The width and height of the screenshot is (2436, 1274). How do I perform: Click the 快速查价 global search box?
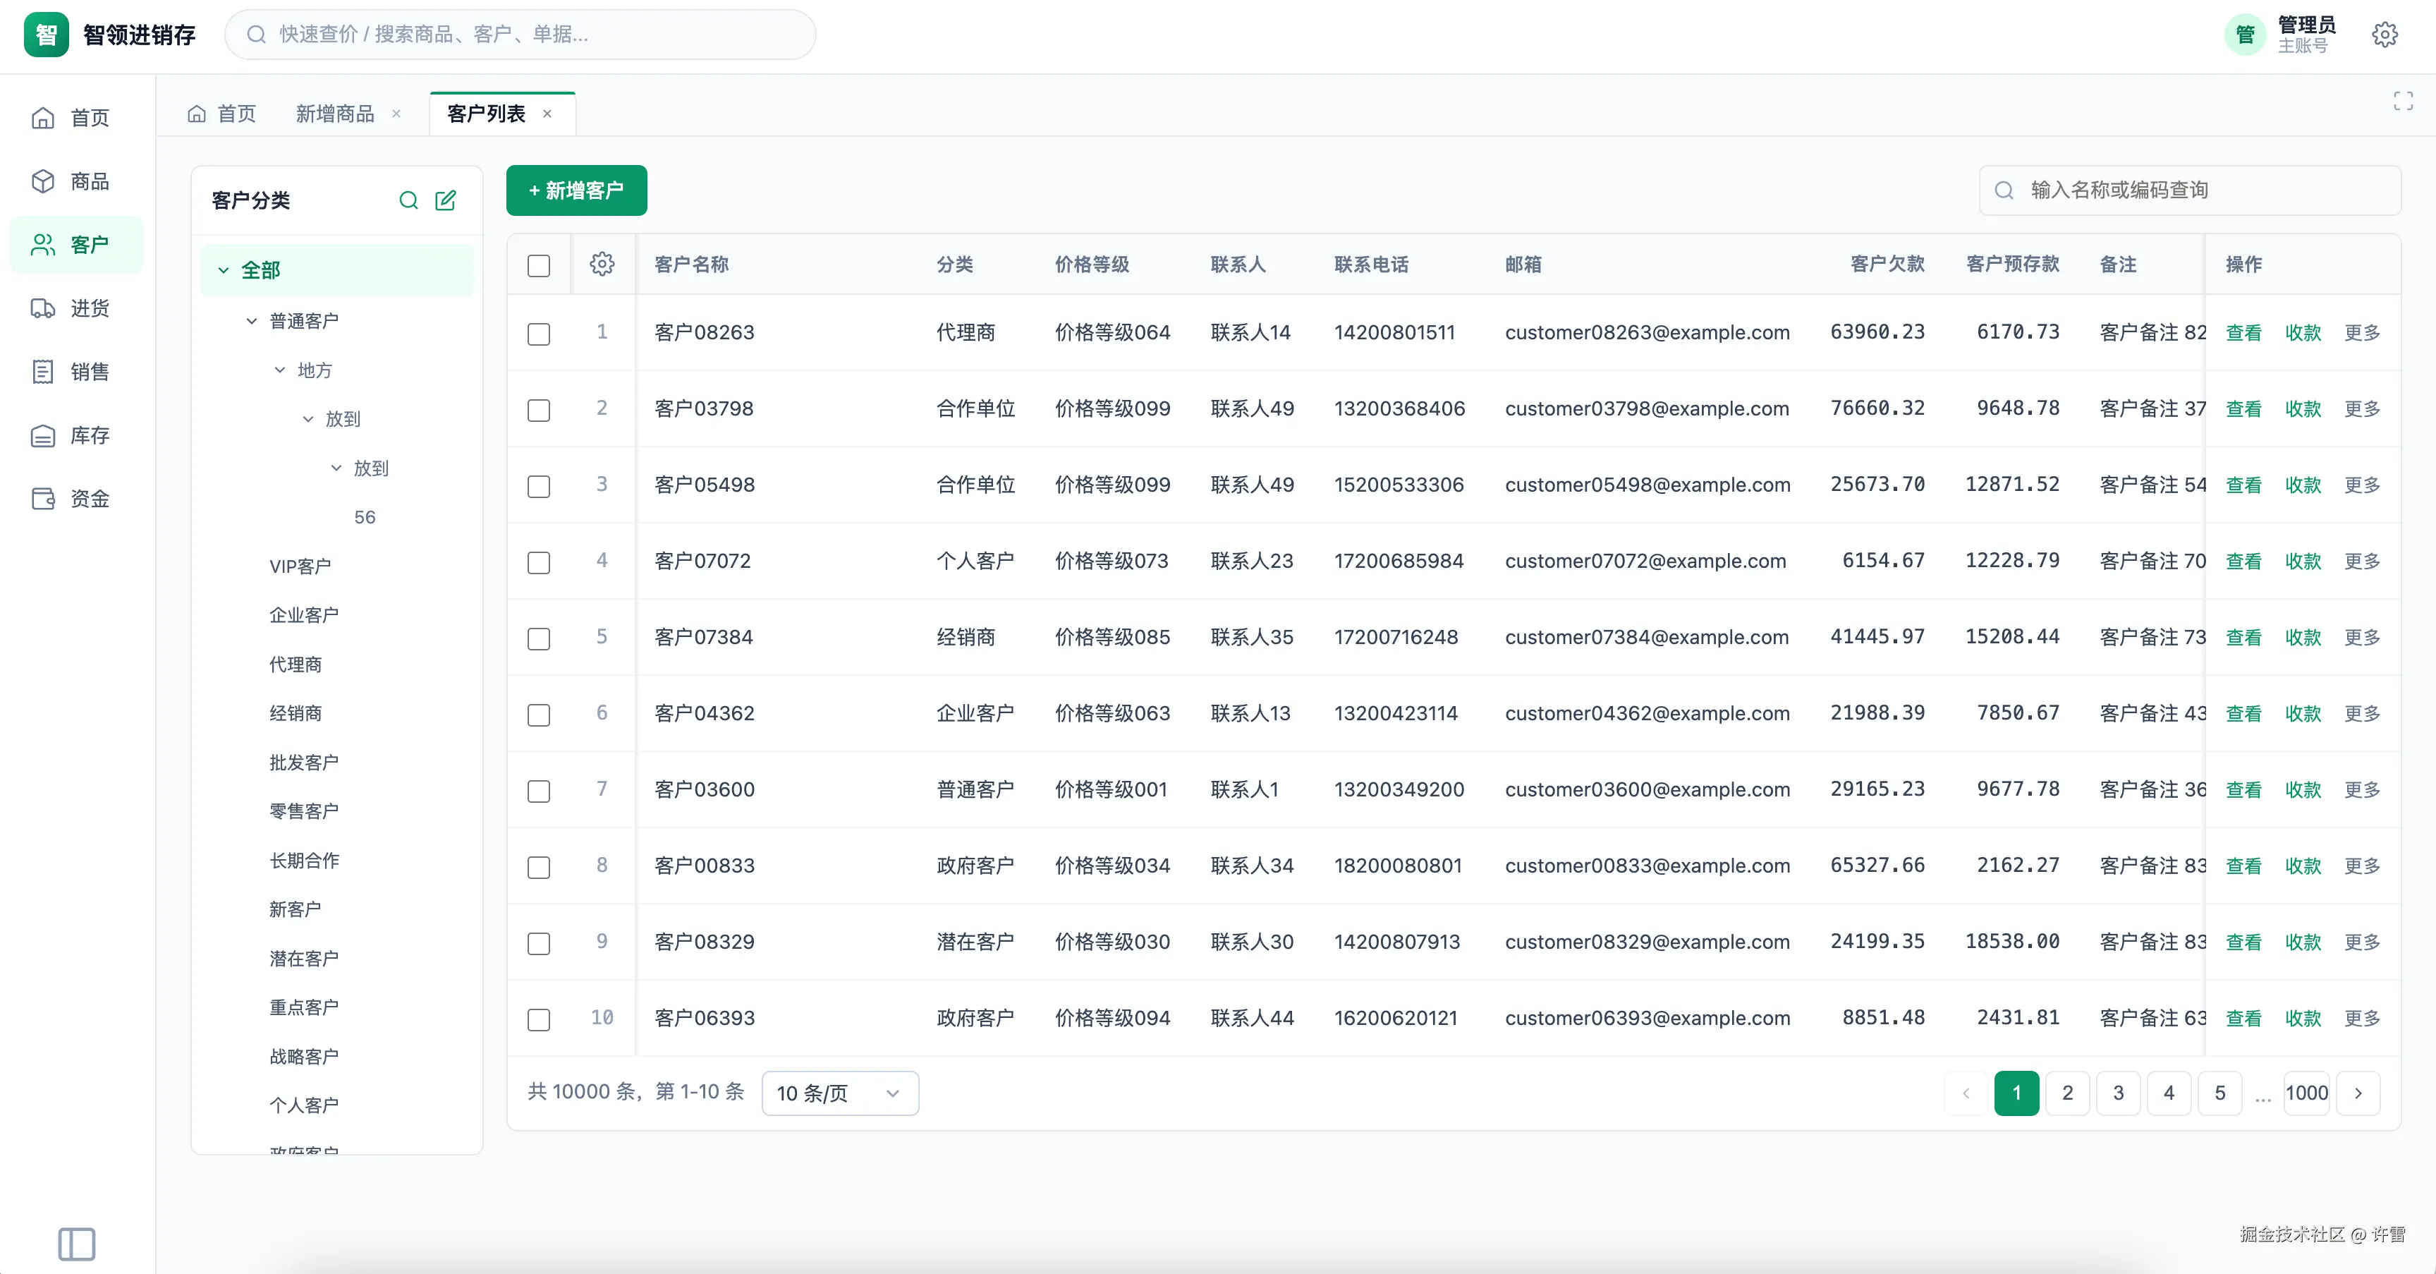pyautogui.click(x=520, y=35)
